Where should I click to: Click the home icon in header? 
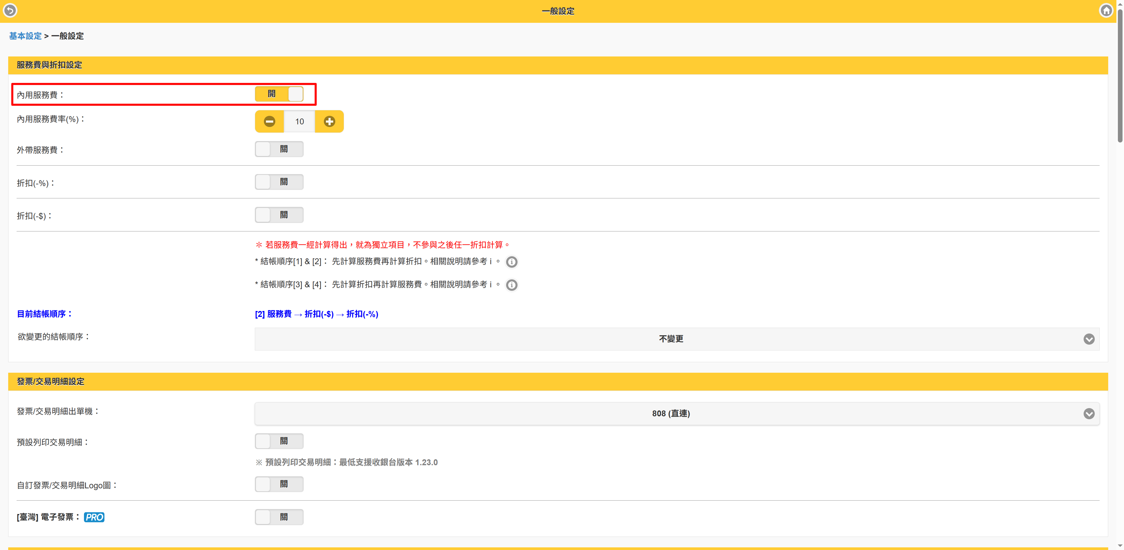[x=1106, y=11]
